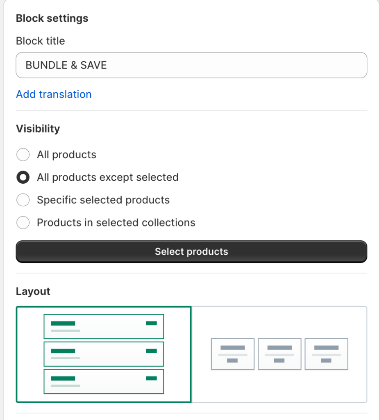Click the top row in the vertical layout icon

coord(104,326)
